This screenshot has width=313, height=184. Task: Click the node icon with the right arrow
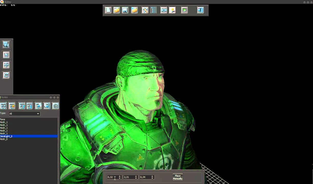(38, 106)
